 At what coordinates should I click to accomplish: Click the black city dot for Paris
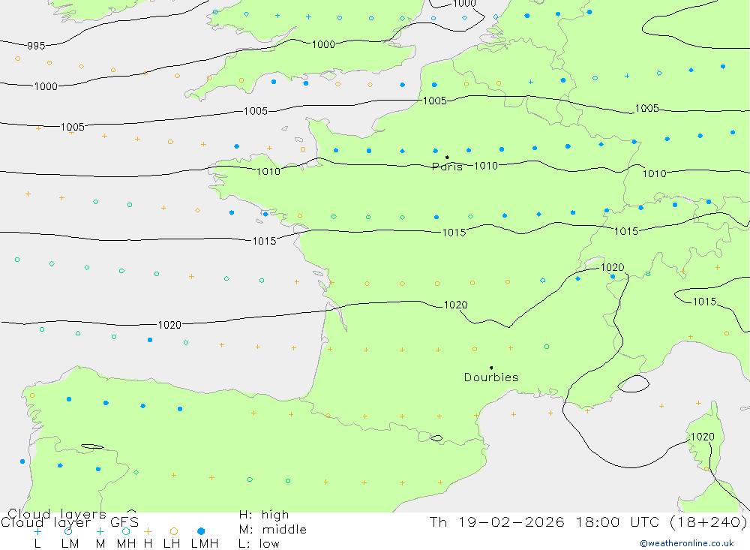point(447,157)
